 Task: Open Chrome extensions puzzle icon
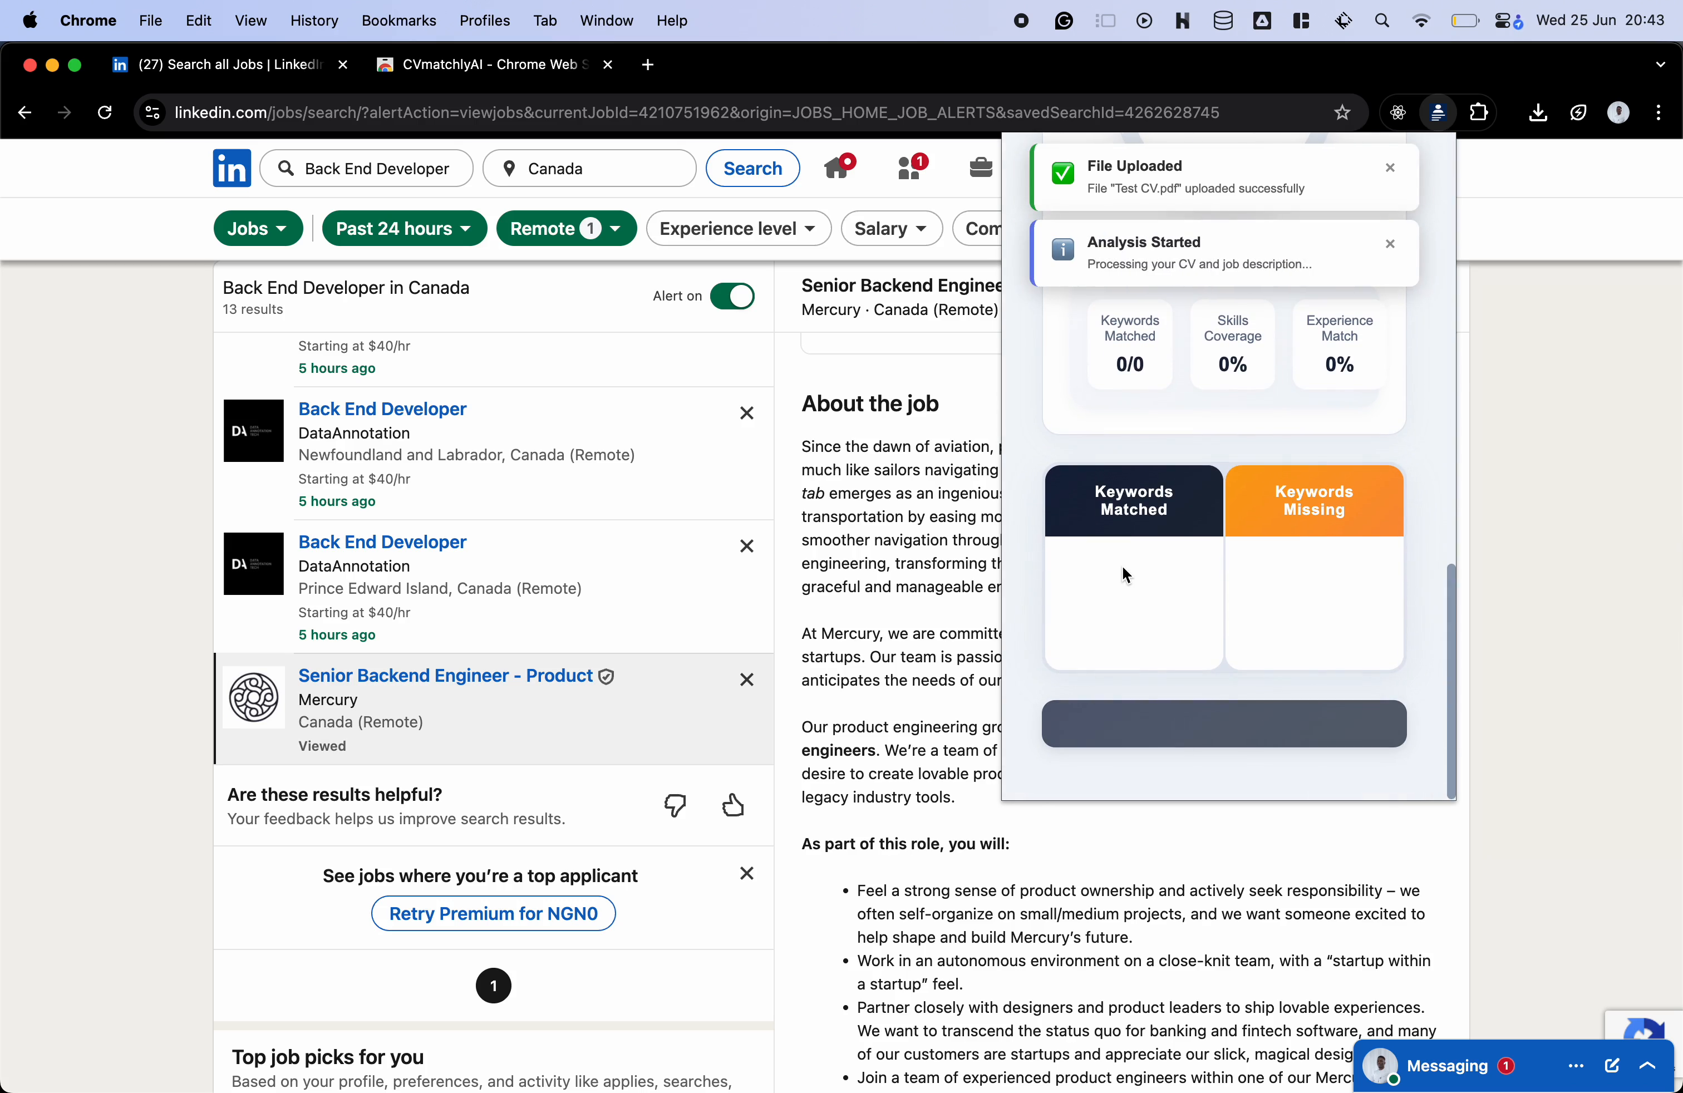[x=1479, y=112]
